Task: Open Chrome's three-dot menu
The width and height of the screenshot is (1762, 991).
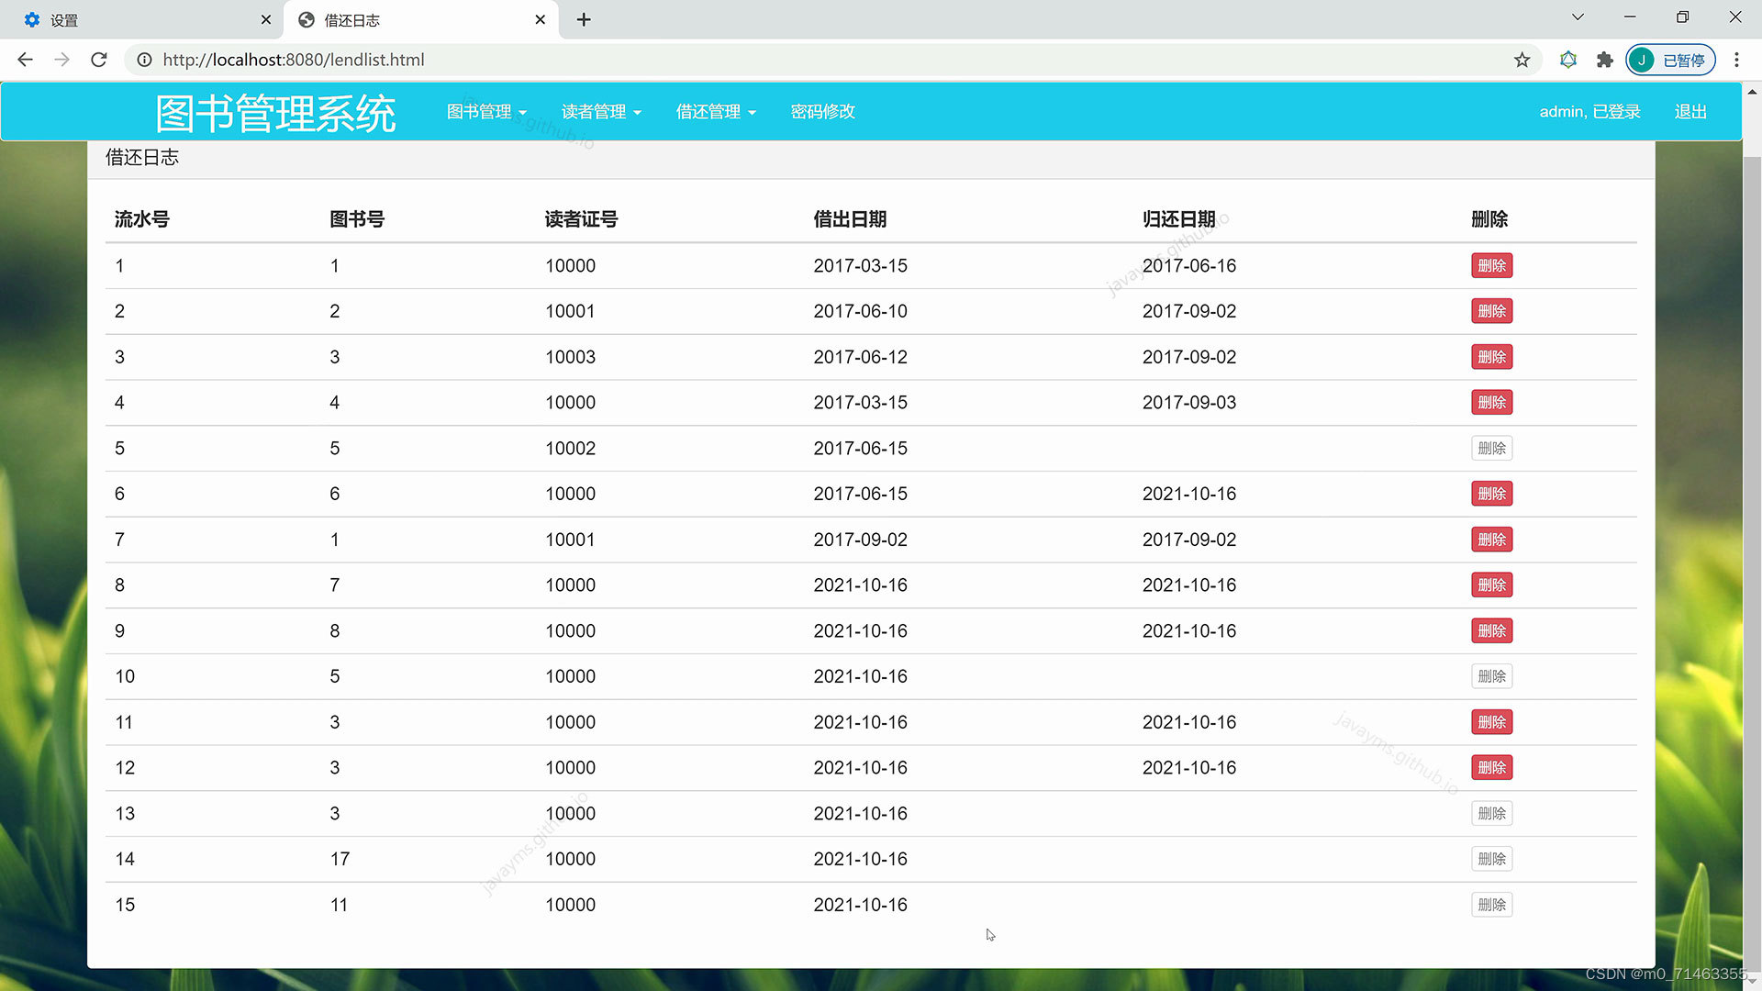Action: click(x=1736, y=60)
